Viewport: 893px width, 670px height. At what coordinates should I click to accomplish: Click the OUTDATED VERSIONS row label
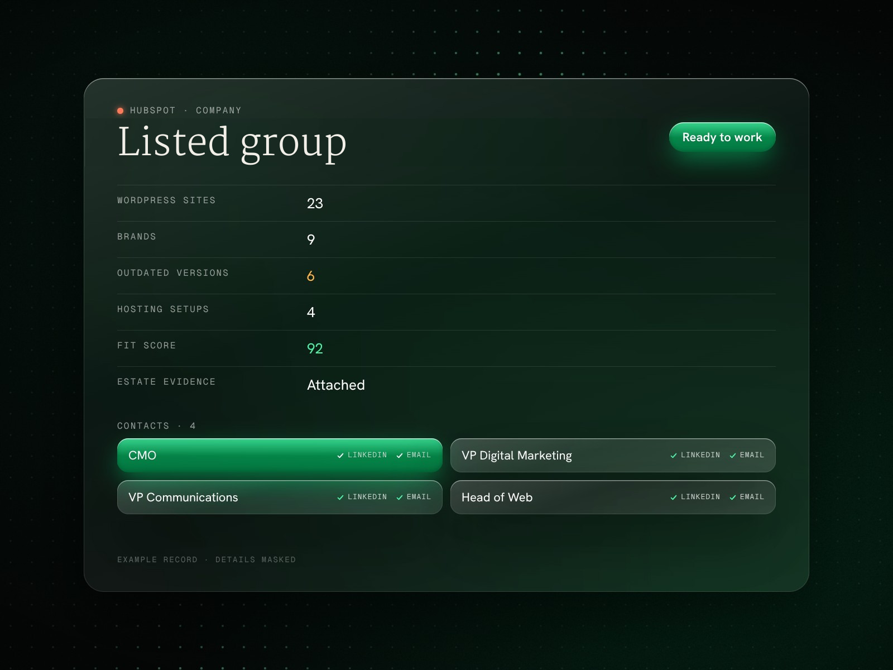[173, 273]
